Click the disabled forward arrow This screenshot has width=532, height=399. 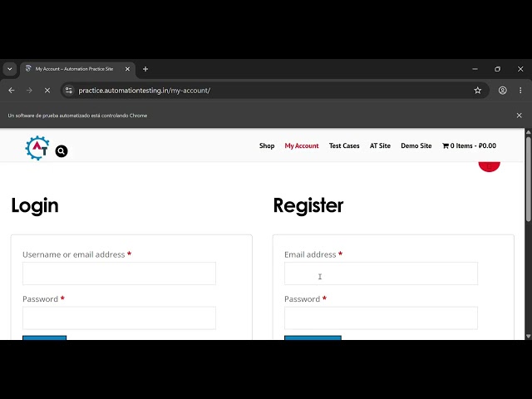(30, 91)
